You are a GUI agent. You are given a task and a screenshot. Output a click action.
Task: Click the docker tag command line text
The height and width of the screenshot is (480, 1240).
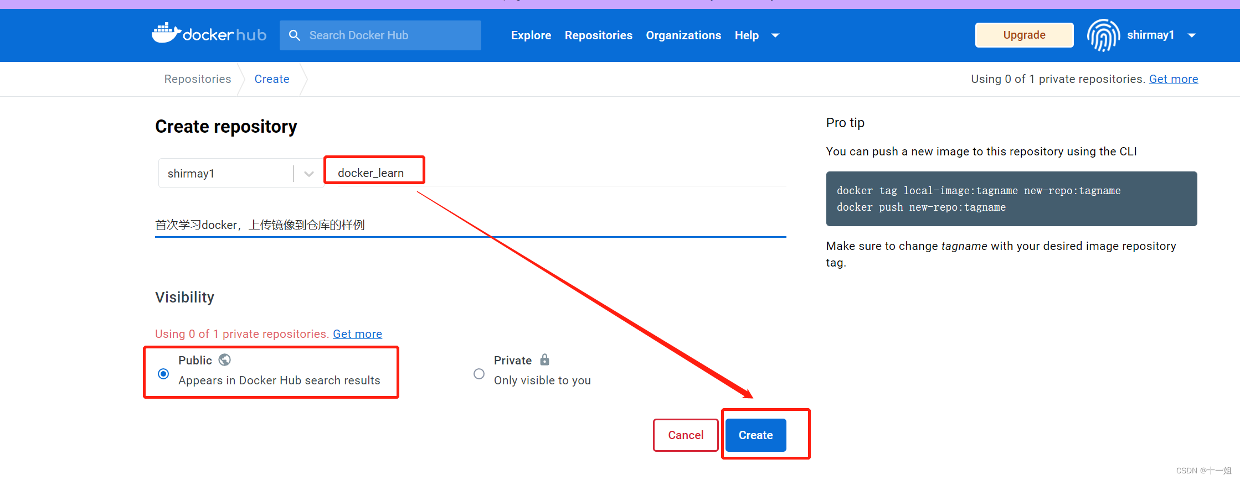point(979,191)
